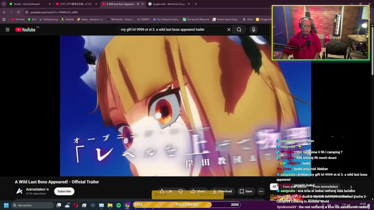Run search with the magnifier button

[239, 29]
